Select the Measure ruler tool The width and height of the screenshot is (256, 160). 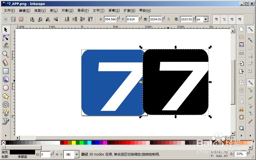tap(6, 63)
